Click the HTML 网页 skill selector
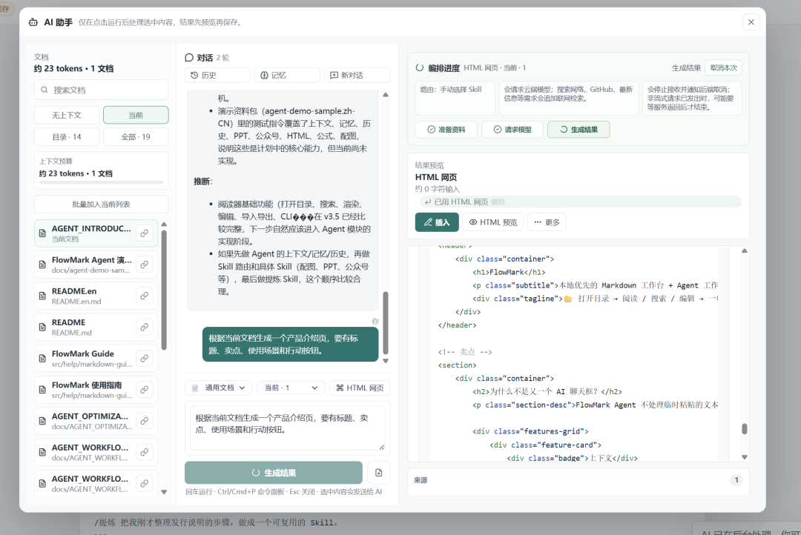This screenshot has width=801, height=535. click(x=360, y=388)
